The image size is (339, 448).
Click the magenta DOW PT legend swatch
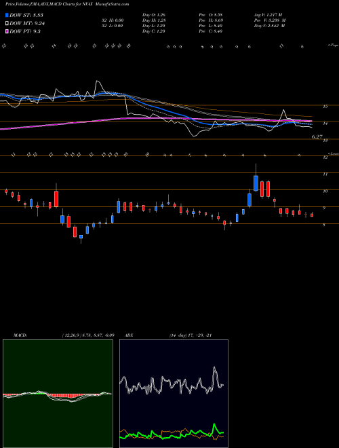7,31
